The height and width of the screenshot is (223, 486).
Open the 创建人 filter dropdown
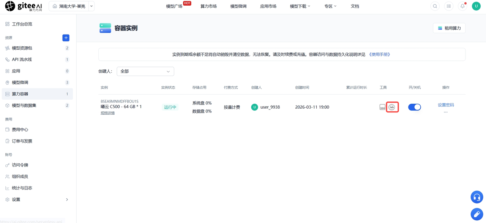coord(145,71)
